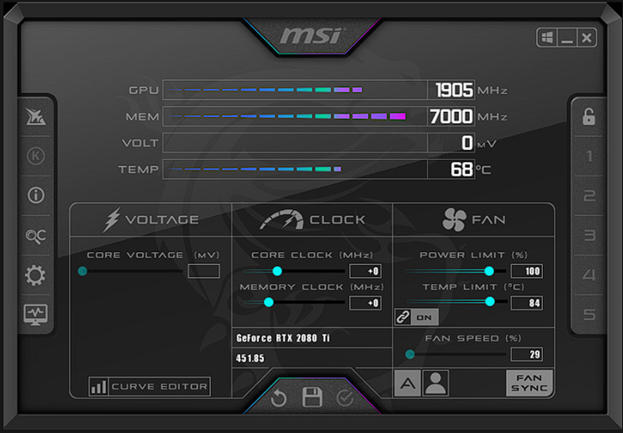The image size is (623, 433).
Task: Enable user-defined fan control mode
Action: pyautogui.click(x=436, y=383)
